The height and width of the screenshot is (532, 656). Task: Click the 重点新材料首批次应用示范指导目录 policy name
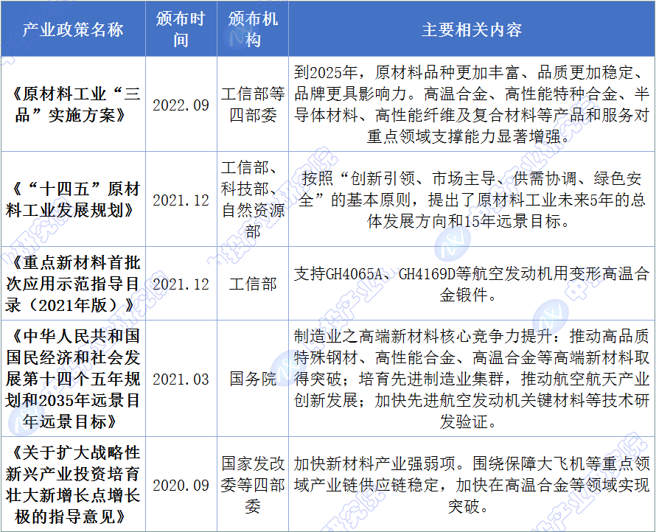pos(73,284)
